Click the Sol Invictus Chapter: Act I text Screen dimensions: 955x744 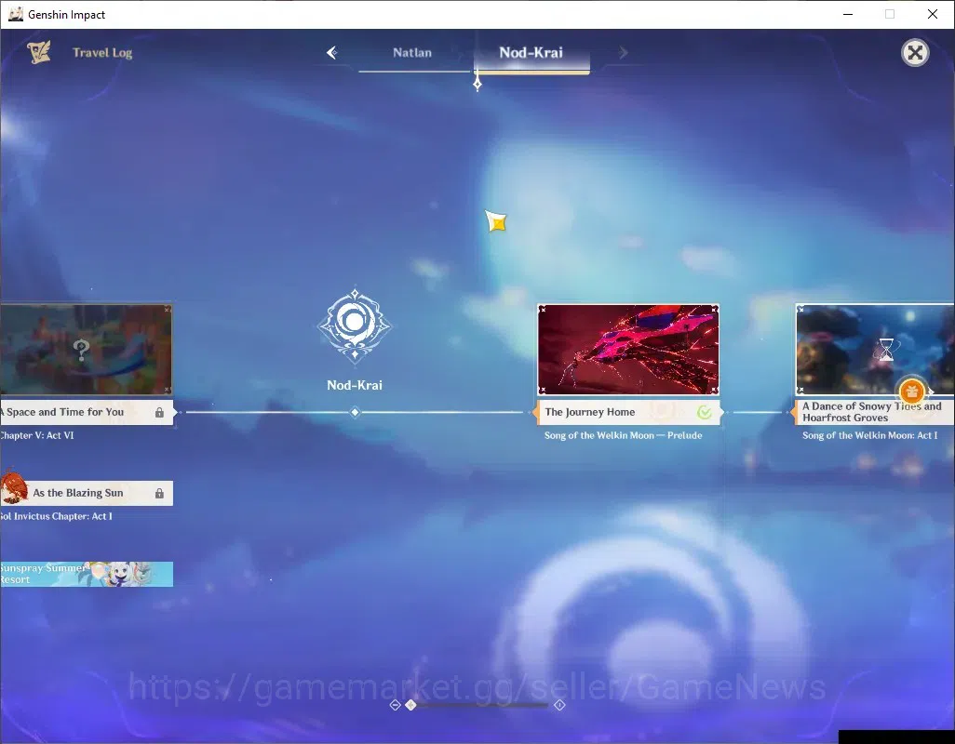(x=56, y=516)
